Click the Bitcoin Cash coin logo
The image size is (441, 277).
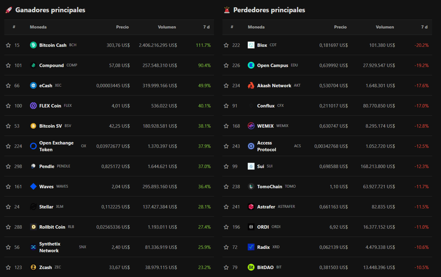coord(33,45)
